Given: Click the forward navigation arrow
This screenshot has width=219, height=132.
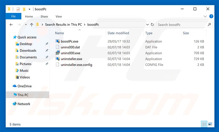Looking at the screenshot, I should pos(19,25).
